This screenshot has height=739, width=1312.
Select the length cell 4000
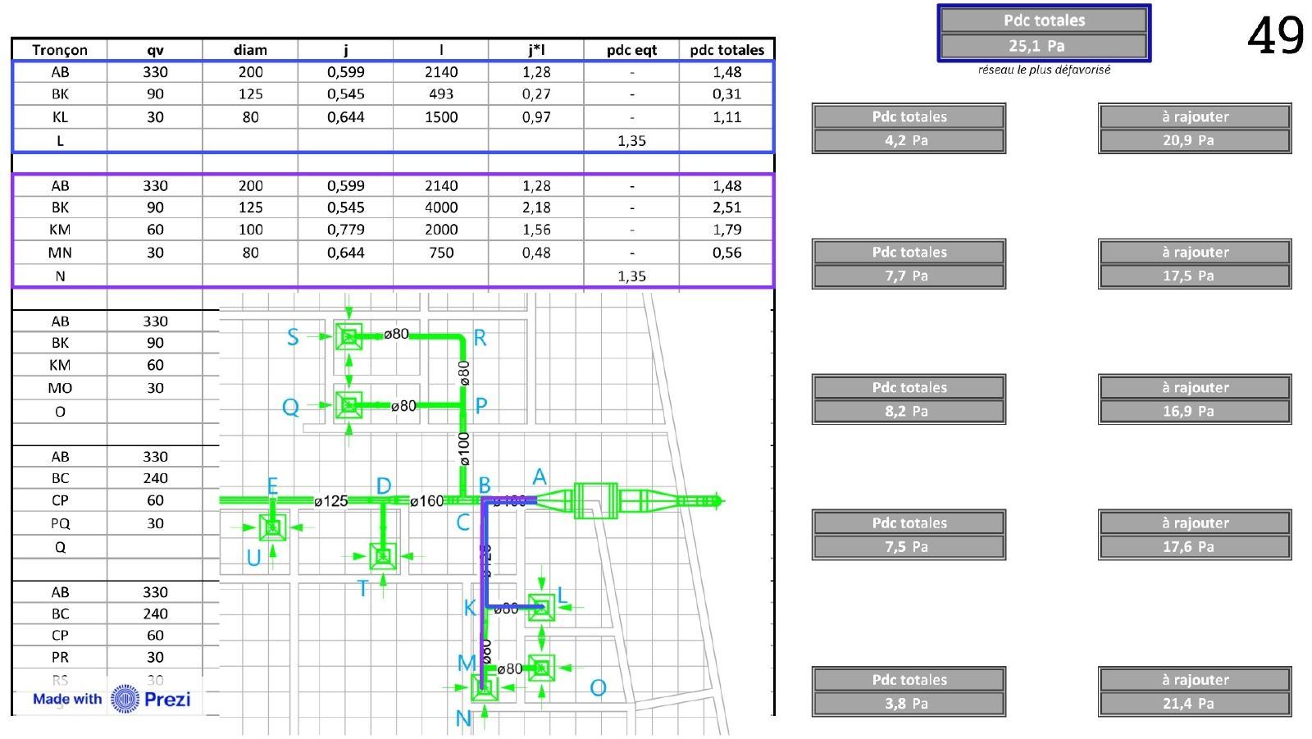[x=441, y=208]
